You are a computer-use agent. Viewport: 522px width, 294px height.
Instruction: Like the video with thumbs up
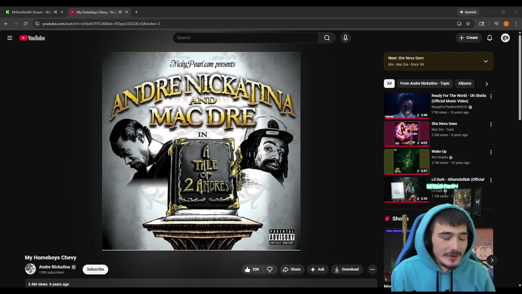tap(252, 269)
